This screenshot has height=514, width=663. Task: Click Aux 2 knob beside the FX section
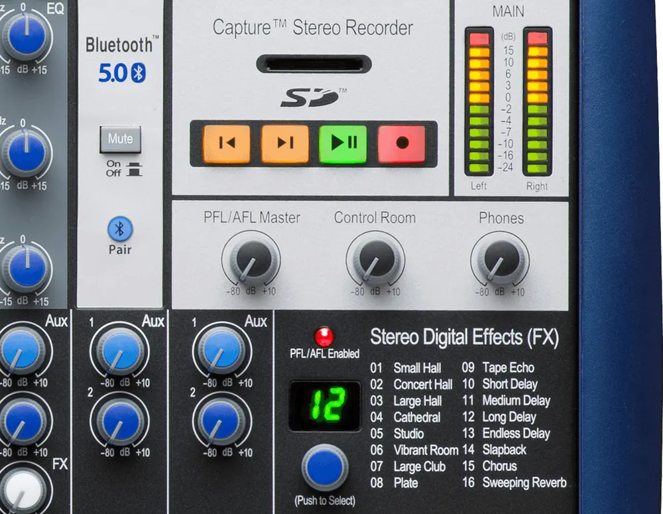tap(222, 420)
